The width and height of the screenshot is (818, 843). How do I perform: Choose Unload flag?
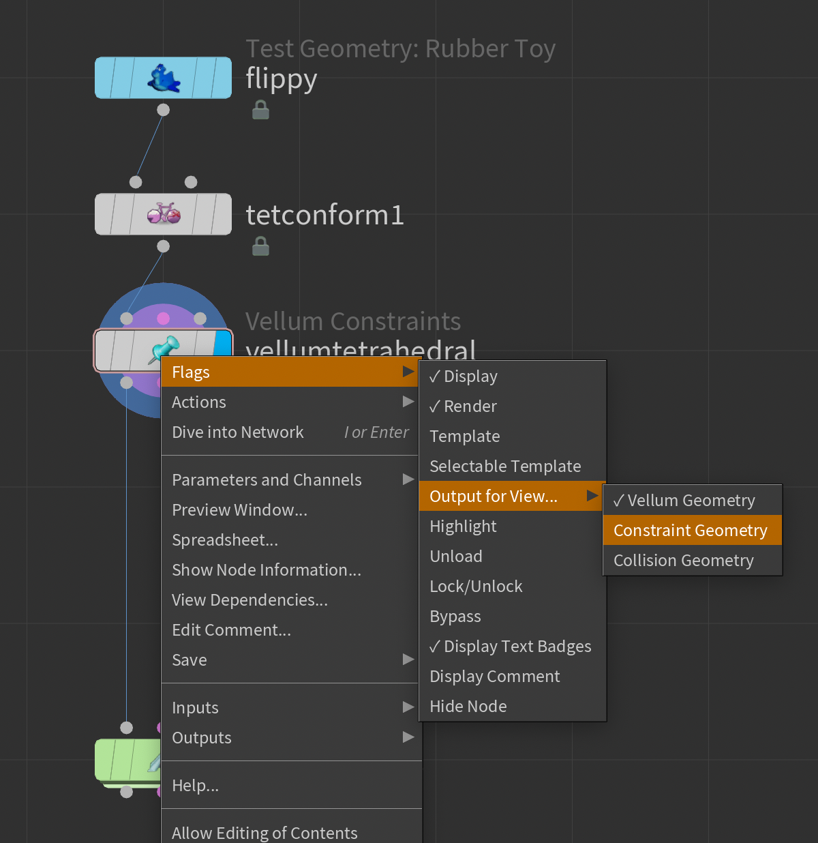pyautogui.click(x=513, y=557)
